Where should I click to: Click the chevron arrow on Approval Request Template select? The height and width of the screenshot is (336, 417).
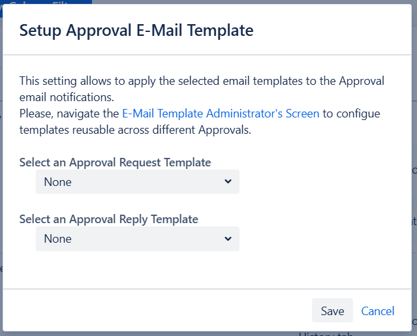point(228,182)
